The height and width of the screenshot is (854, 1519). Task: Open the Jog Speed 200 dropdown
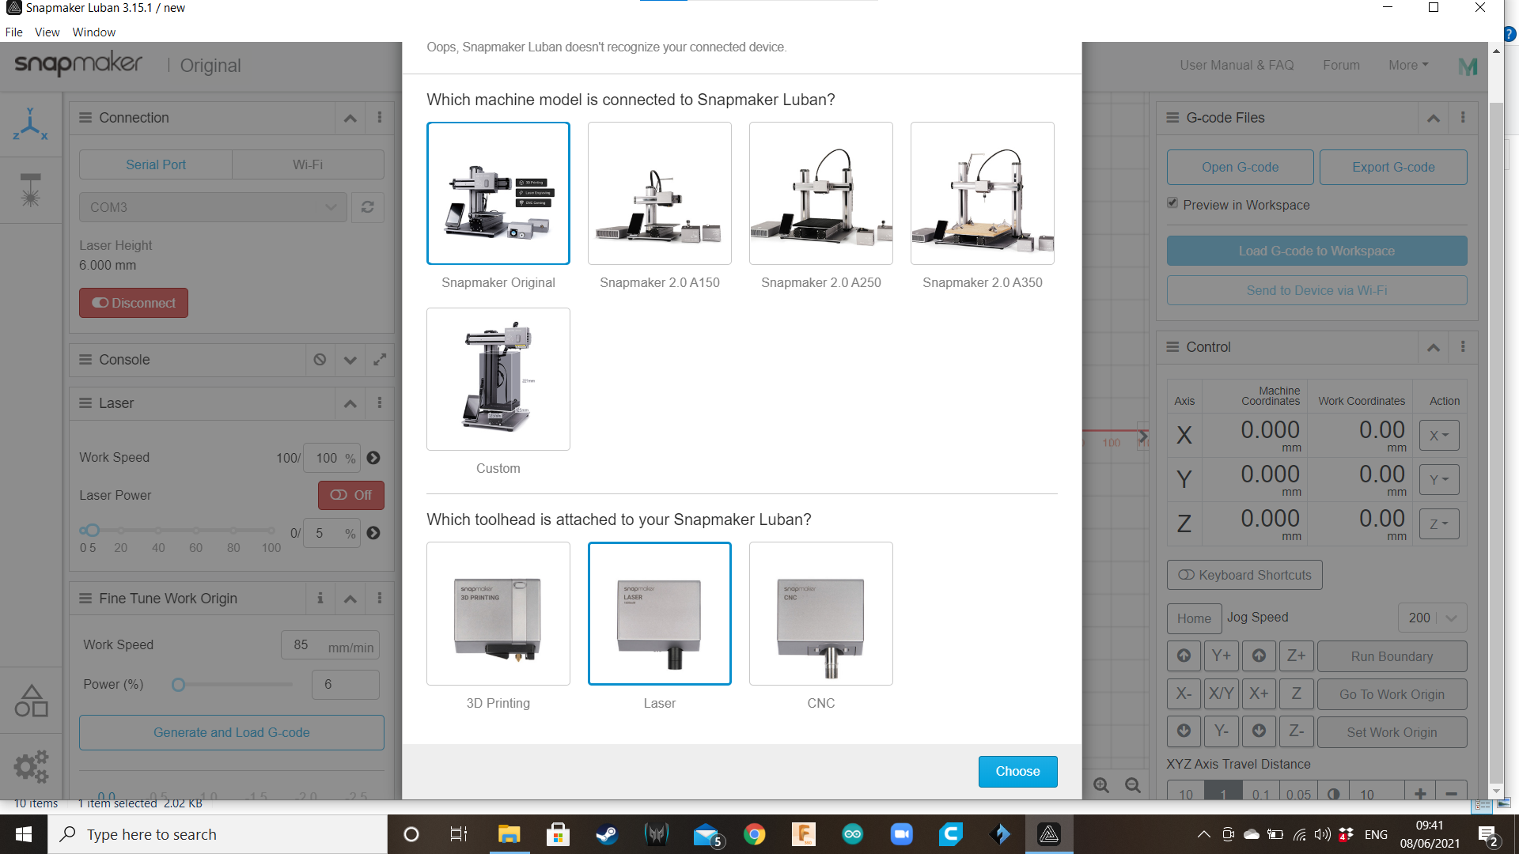point(1432,618)
